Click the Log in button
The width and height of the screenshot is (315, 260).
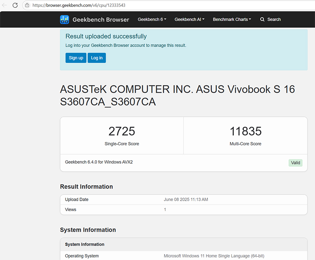[97, 58]
